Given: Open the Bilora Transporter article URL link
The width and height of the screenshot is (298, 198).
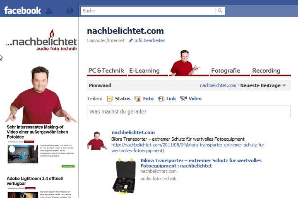Looking at the screenshot, I should point(189,148).
